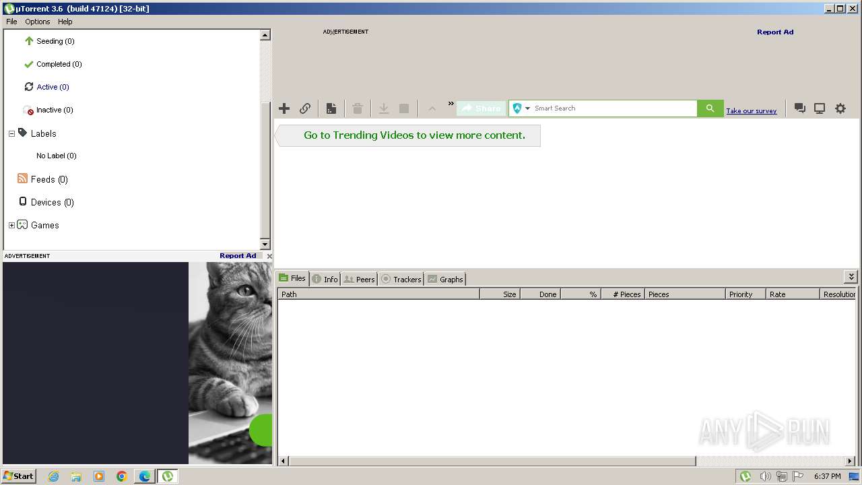Collapse the Labels tree node

[11, 133]
